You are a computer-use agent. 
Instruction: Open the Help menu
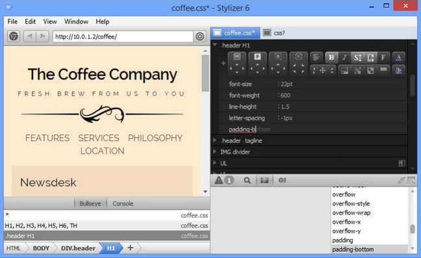[102, 21]
